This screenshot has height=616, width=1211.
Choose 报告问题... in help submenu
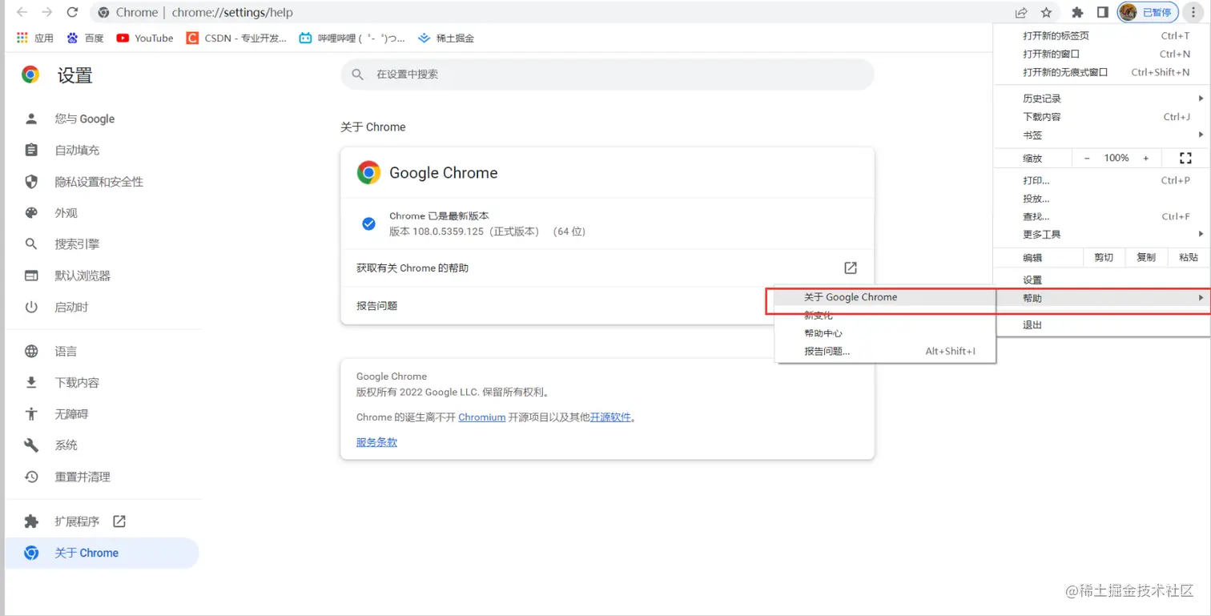[x=885, y=351]
